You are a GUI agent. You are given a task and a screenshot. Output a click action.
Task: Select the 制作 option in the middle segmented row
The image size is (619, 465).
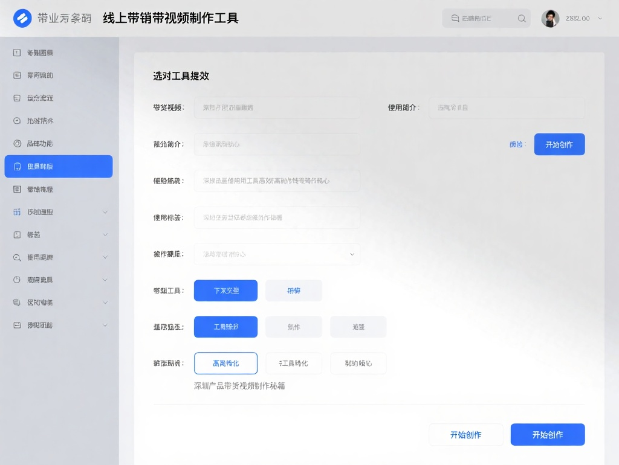(294, 327)
